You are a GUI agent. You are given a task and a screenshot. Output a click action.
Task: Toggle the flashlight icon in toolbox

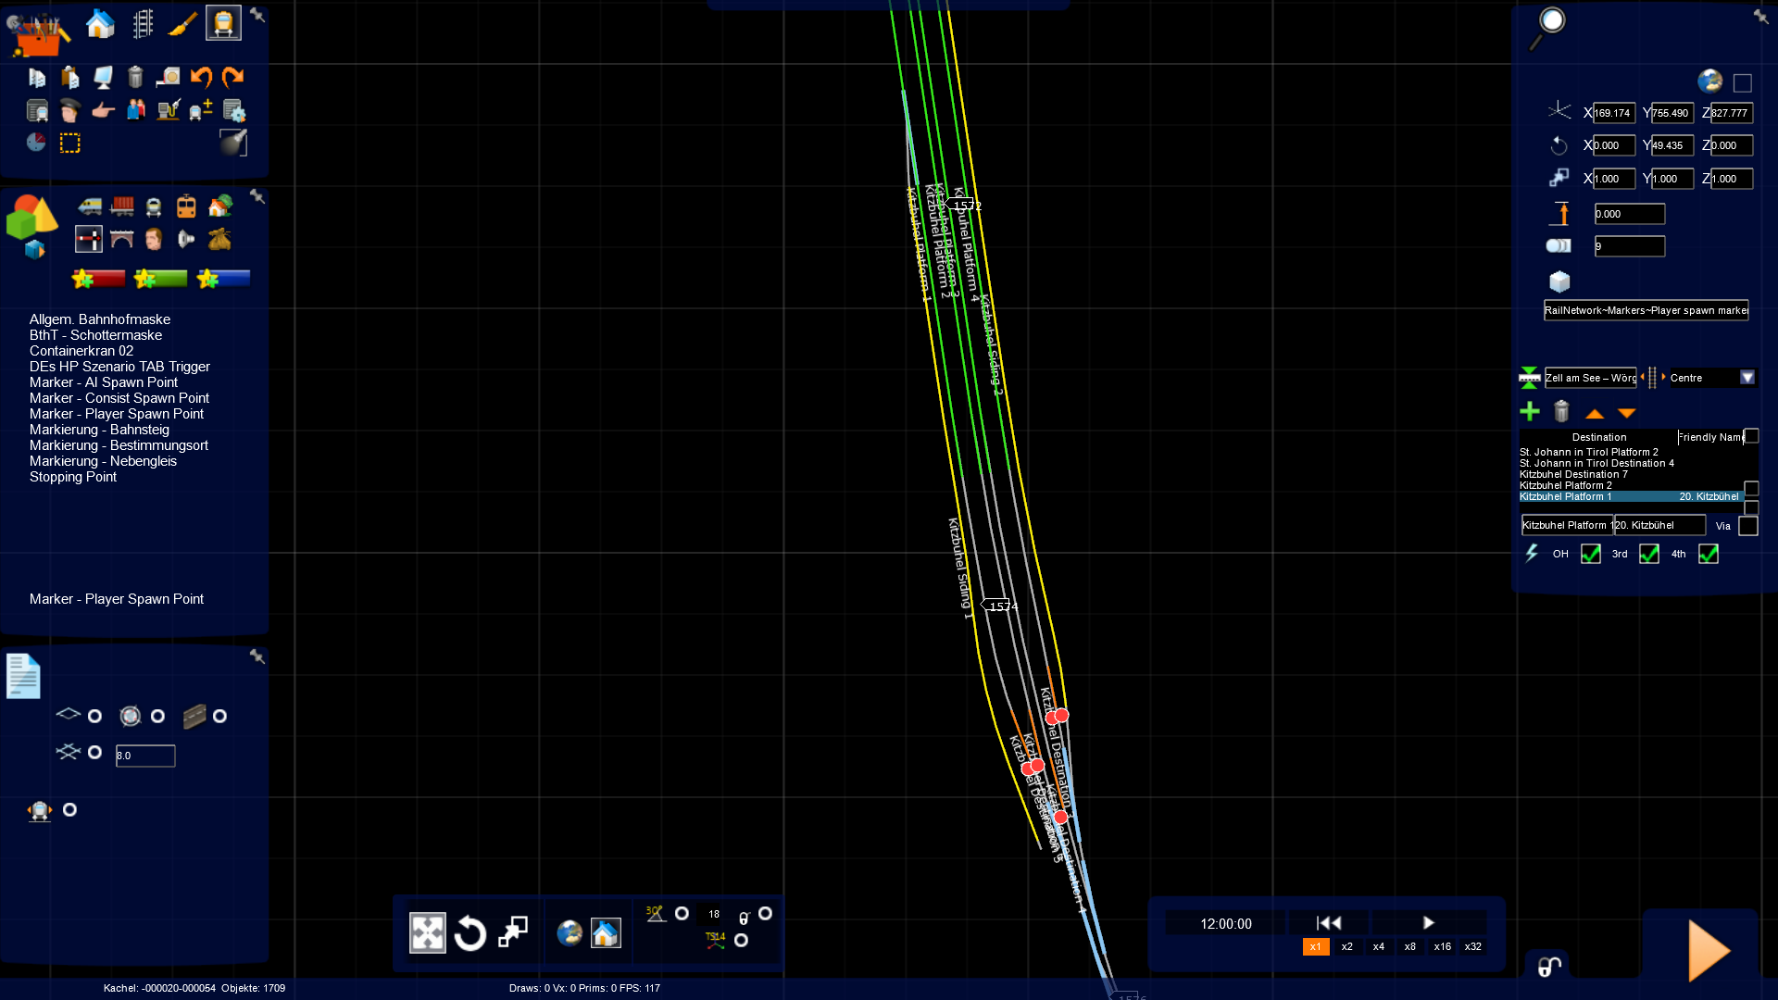tap(233, 142)
